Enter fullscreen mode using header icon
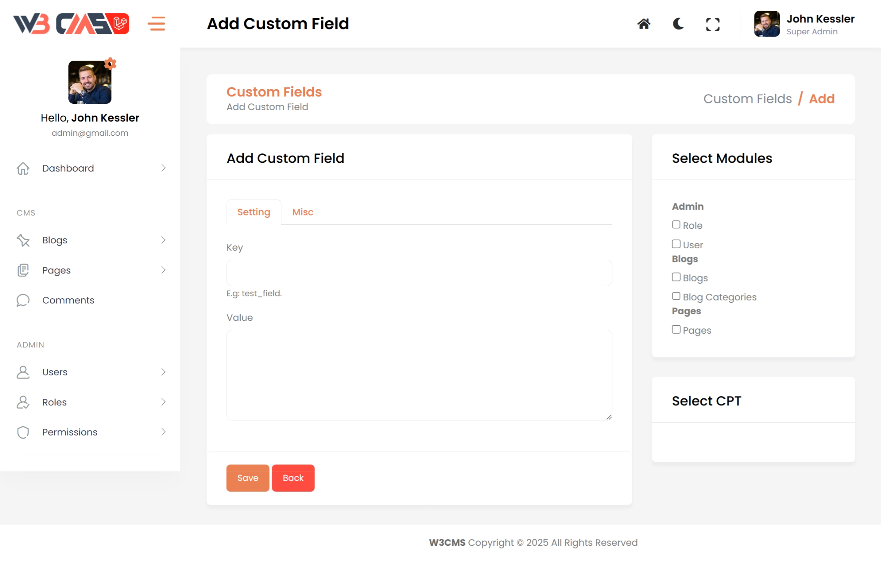The width and height of the screenshot is (881, 561). tap(712, 24)
